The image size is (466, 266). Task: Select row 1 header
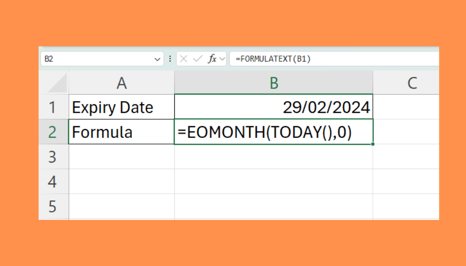tap(53, 108)
